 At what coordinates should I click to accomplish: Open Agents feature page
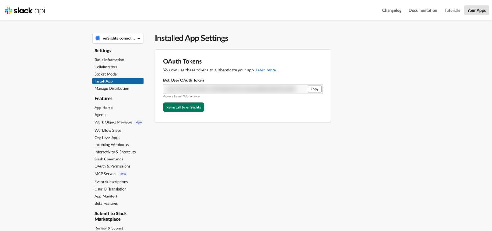click(100, 115)
